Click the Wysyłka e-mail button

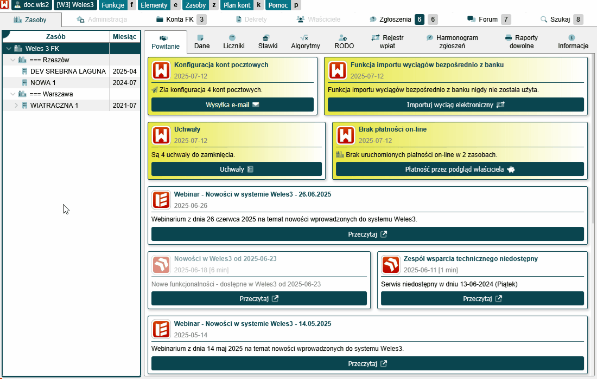pos(232,105)
